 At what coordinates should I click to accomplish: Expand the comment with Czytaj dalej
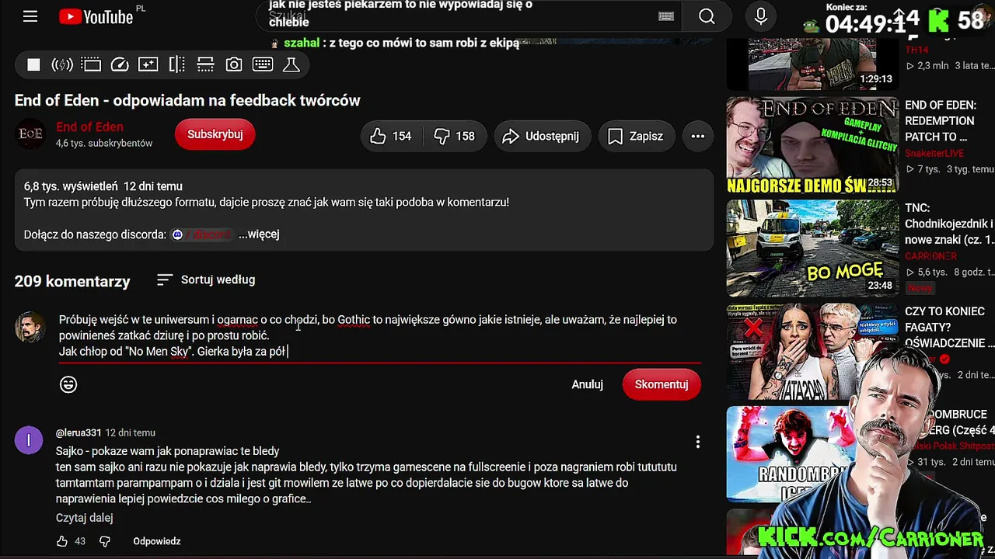84,518
